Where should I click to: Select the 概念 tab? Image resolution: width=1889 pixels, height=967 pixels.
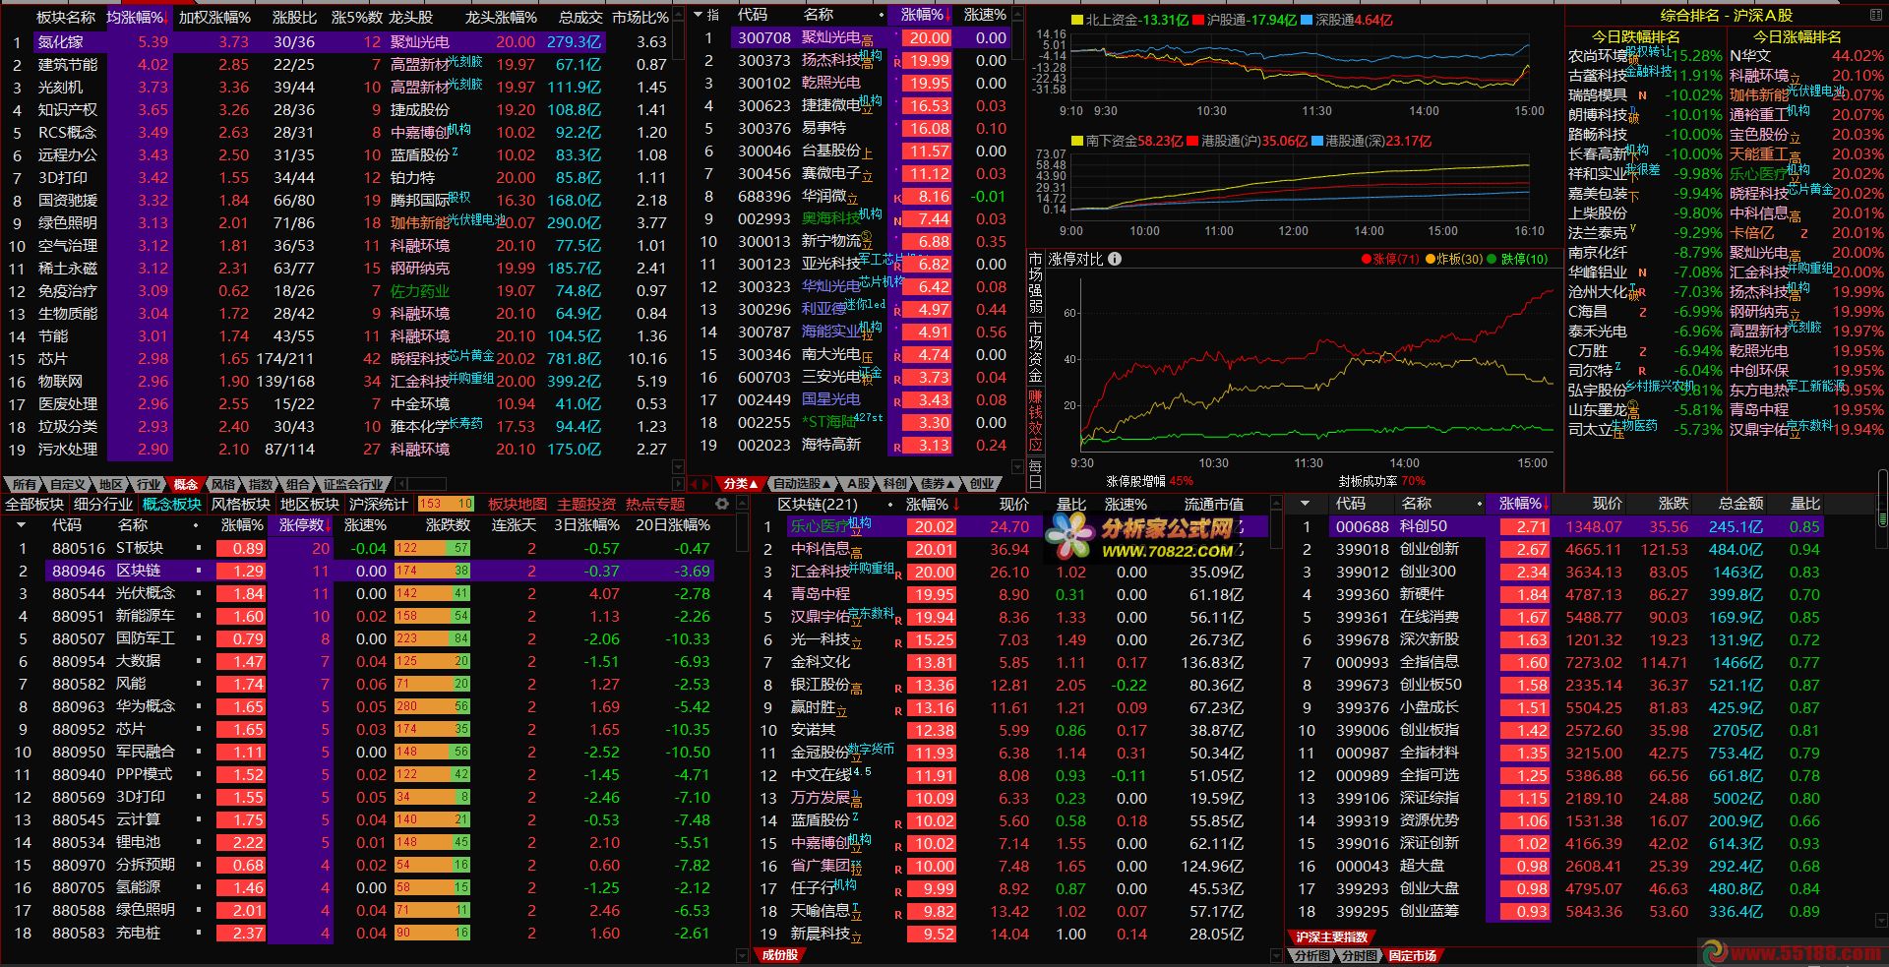pos(186,484)
